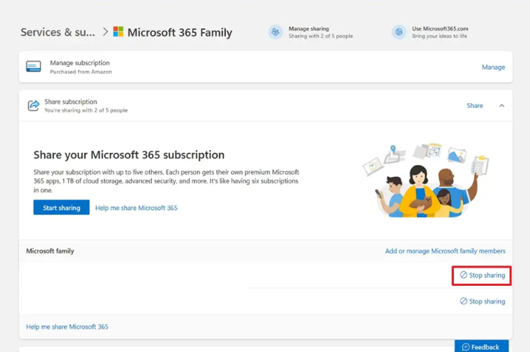Click the Use Microsoft365.com icon
The width and height of the screenshot is (530, 352).
(399, 32)
